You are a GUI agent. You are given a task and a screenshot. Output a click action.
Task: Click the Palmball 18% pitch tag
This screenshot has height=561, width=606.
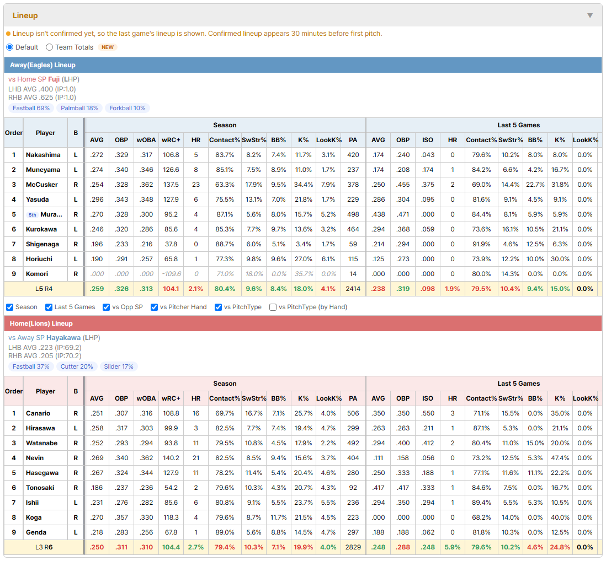(79, 108)
